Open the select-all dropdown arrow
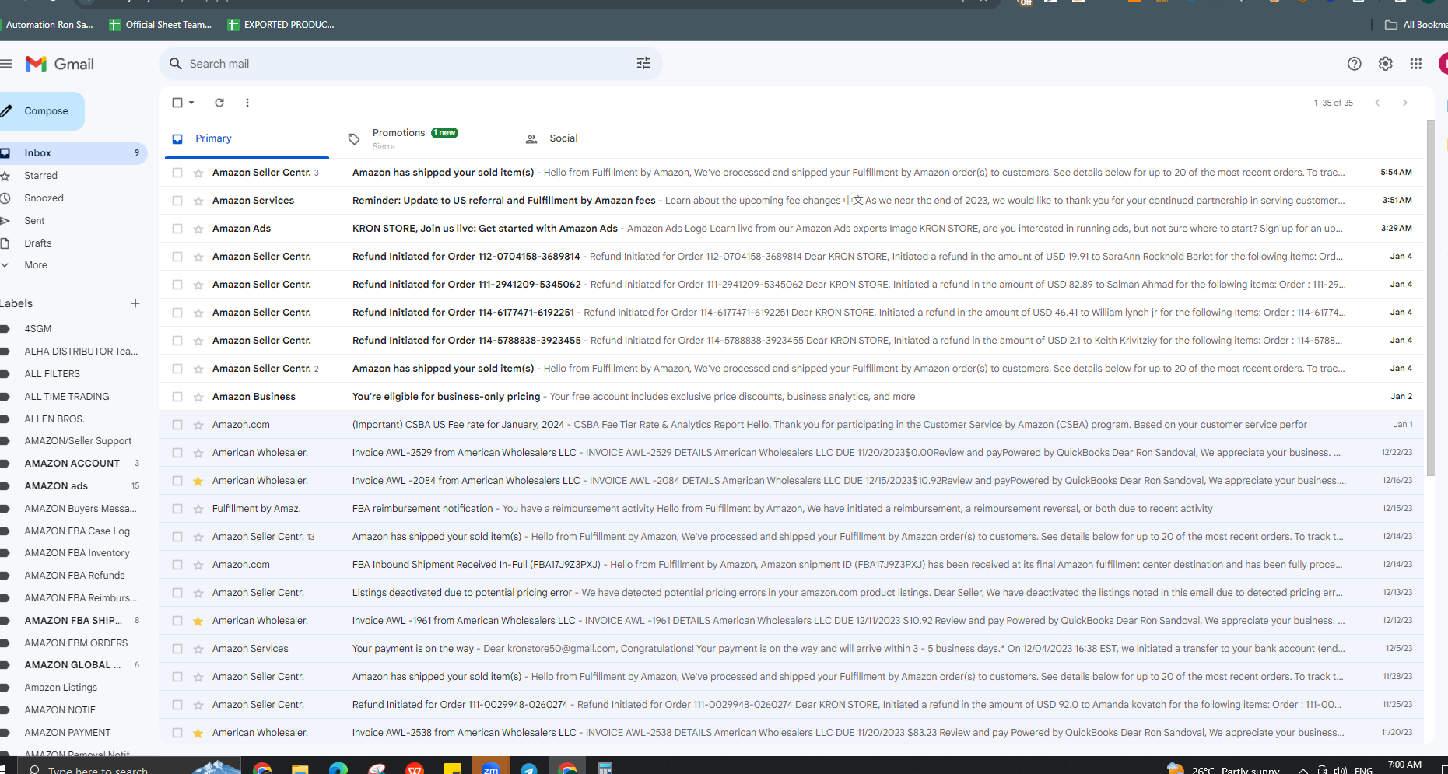1448x774 pixels. coord(191,103)
